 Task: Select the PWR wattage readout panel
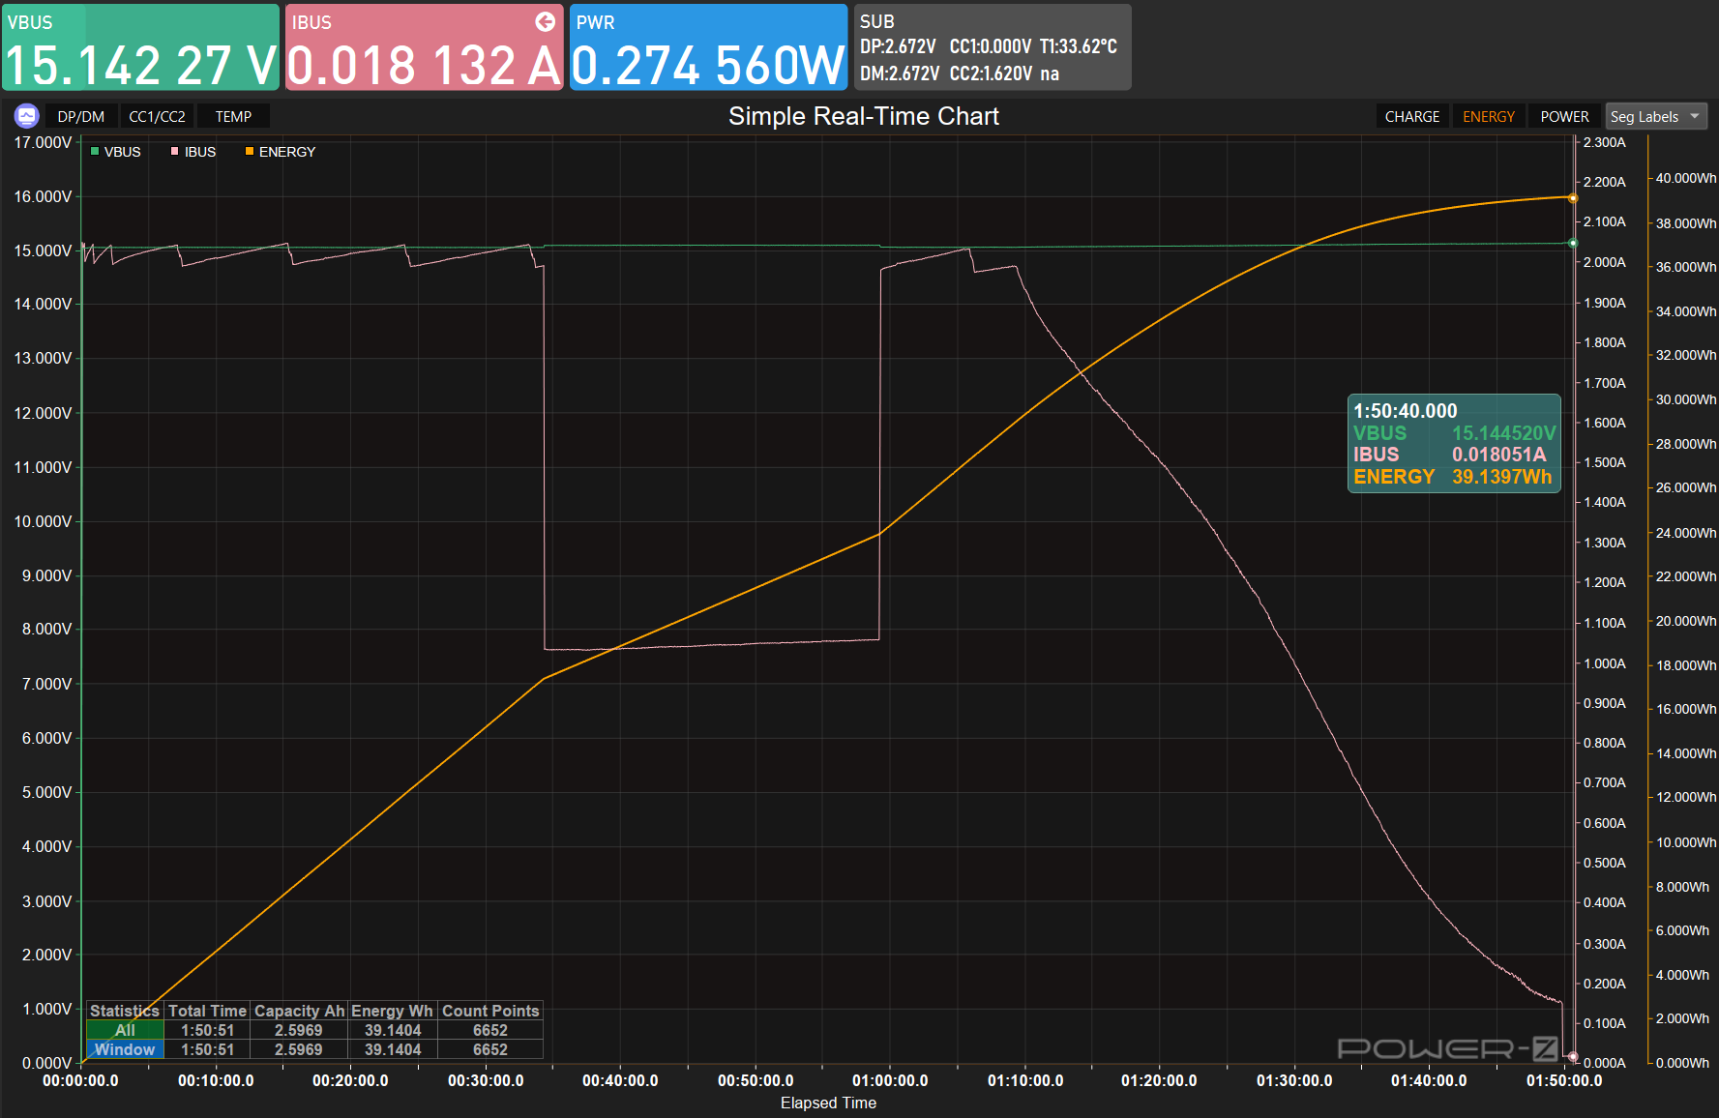(708, 47)
